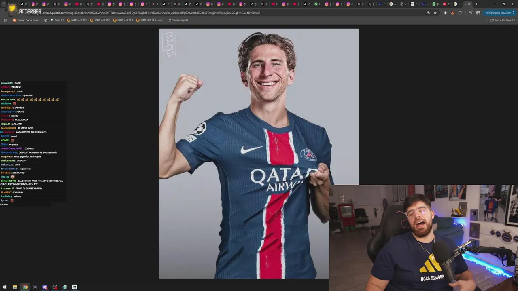Click chat username JeremyCamacho0711

point(12,148)
